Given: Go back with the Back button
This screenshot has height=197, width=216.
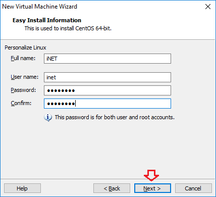Looking at the screenshot, I should click(x=112, y=188).
